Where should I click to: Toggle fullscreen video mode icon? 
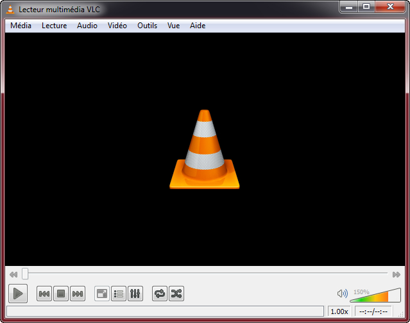(102, 294)
